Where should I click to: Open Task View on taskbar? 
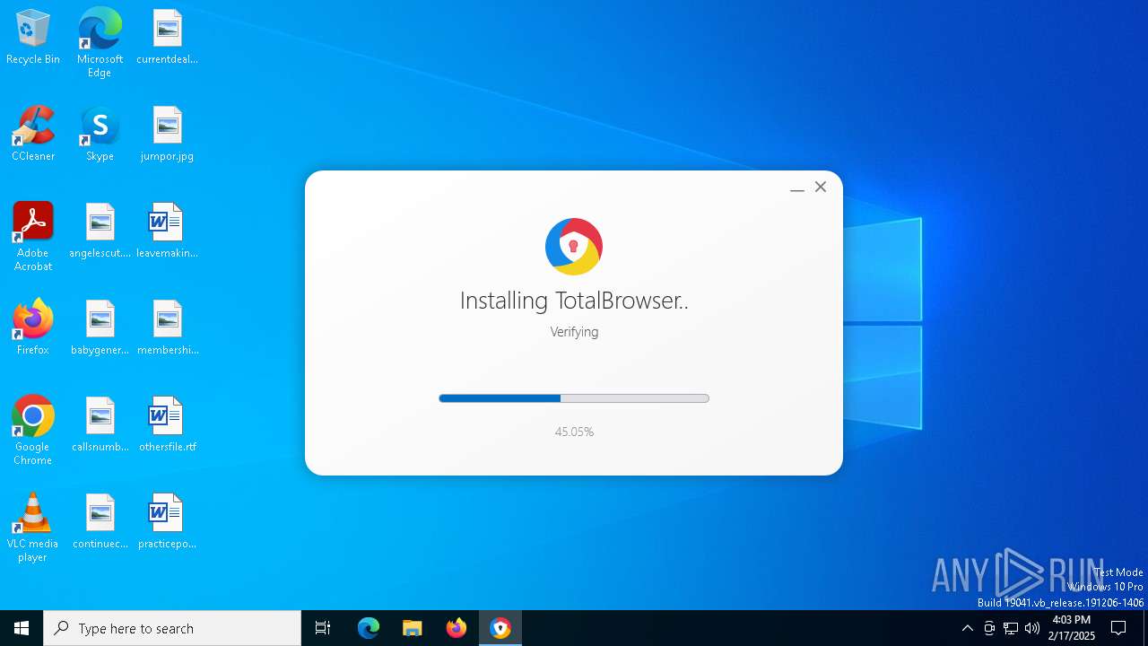pyautogui.click(x=323, y=628)
